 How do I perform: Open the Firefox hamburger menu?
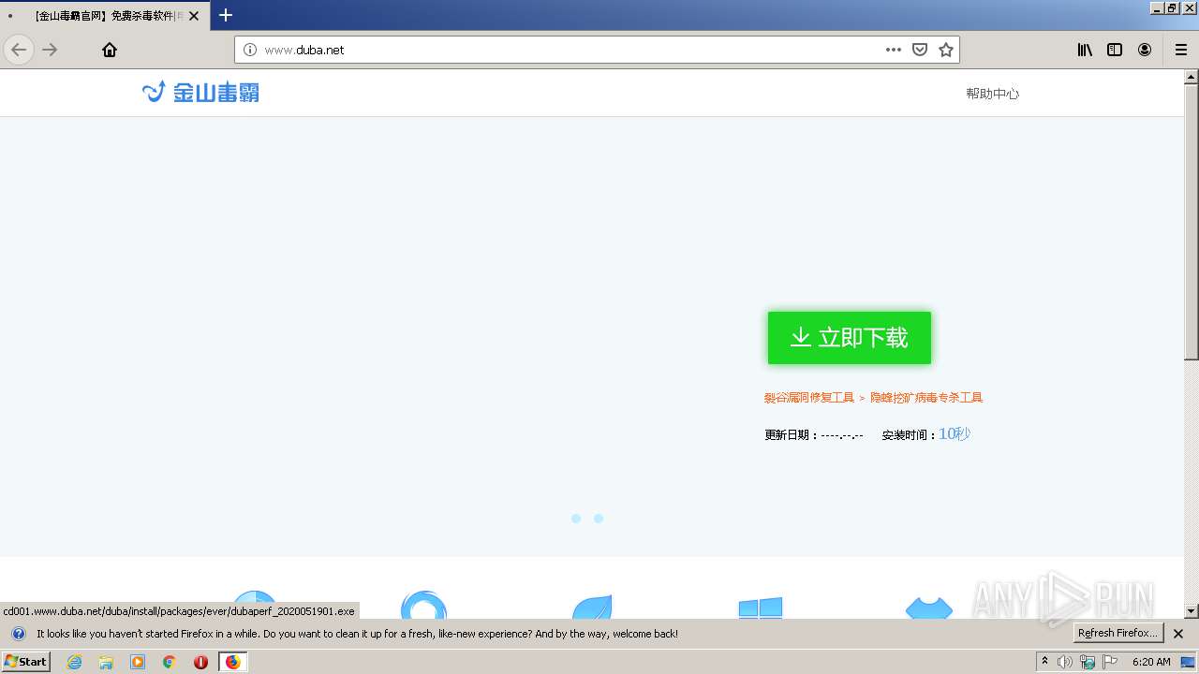[1181, 50]
